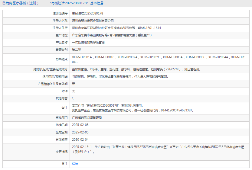Image resolution: width=252 pixels, height=170 pixels.
Task: Click the 附件 label
Action: pos(64,91)
